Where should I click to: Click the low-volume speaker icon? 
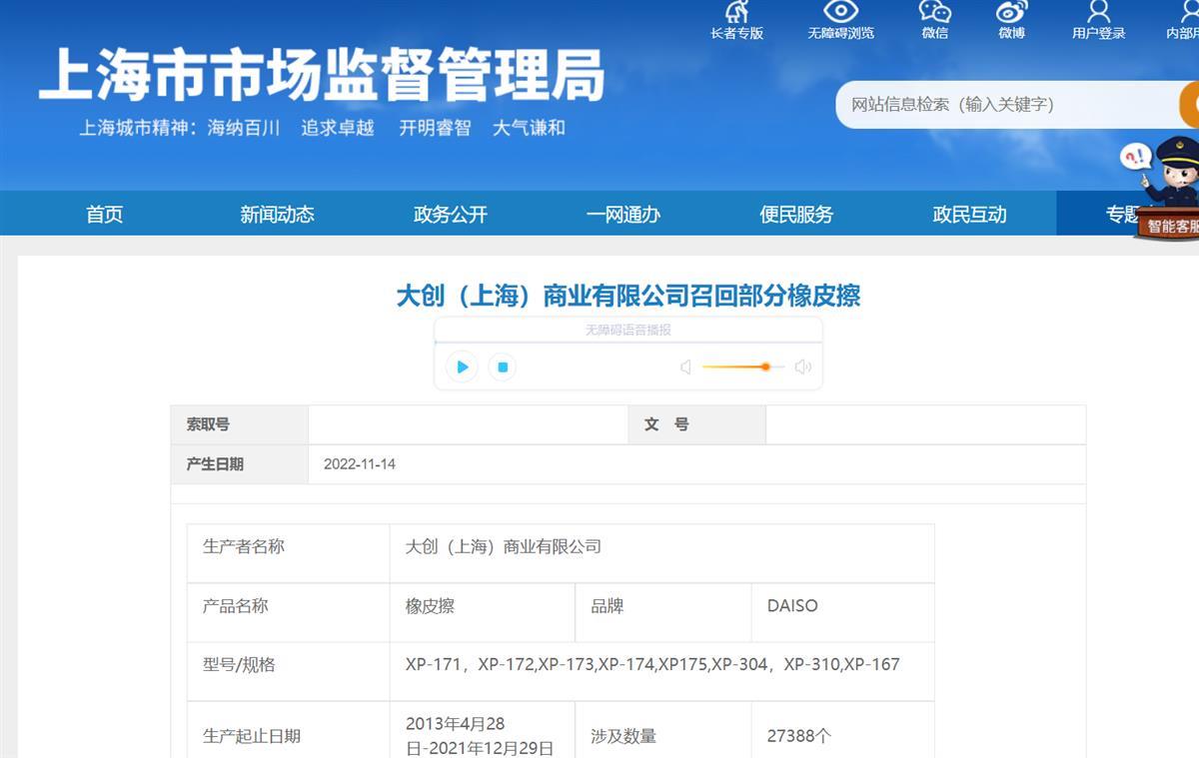685,368
